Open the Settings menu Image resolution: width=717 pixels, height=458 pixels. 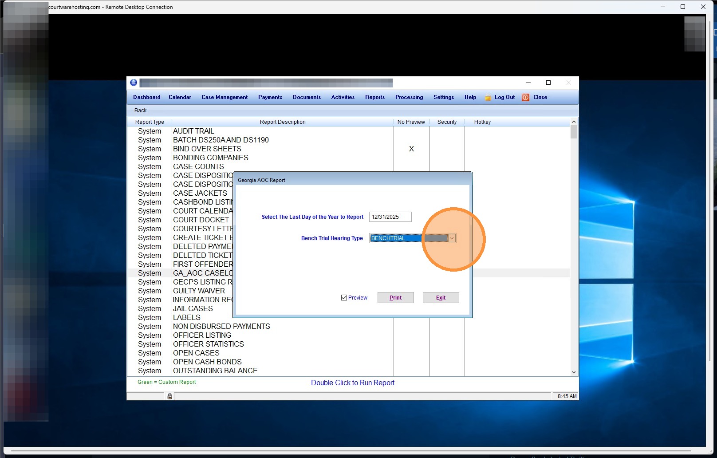click(x=444, y=97)
